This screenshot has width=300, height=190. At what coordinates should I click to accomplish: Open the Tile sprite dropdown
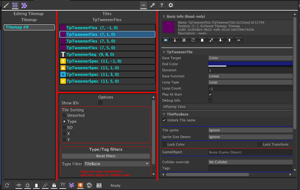tap(251, 130)
